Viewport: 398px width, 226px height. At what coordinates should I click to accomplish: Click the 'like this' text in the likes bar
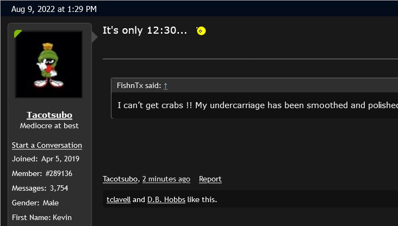point(202,199)
